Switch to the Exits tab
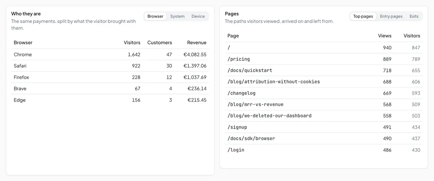The height and width of the screenshot is (181, 434). tap(414, 16)
